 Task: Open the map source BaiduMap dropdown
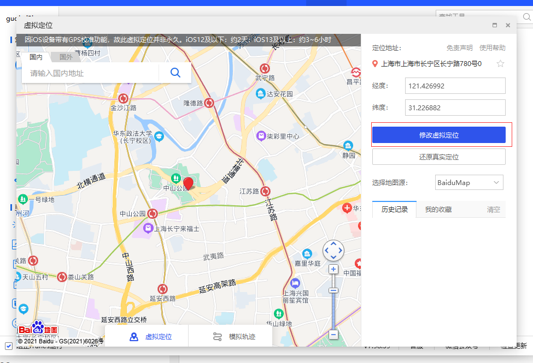pos(469,182)
